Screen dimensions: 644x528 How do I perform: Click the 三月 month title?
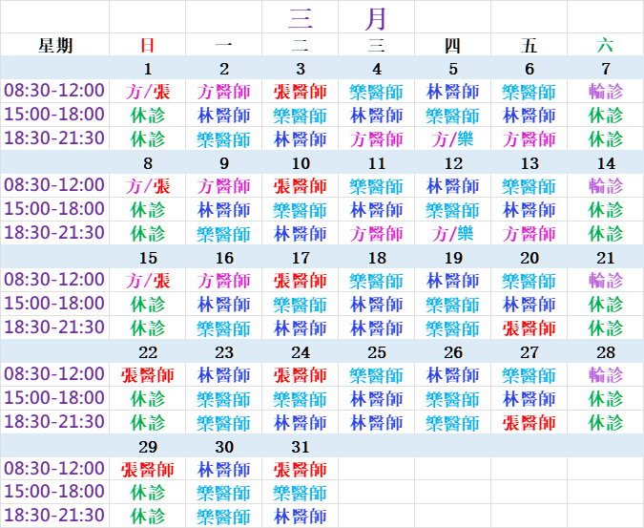pyautogui.click(x=338, y=17)
